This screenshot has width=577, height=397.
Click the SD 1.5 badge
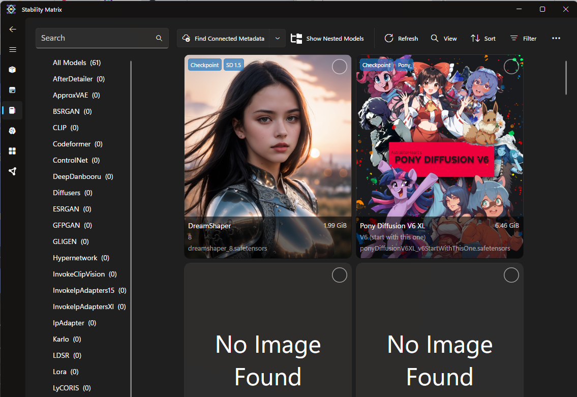click(233, 65)
